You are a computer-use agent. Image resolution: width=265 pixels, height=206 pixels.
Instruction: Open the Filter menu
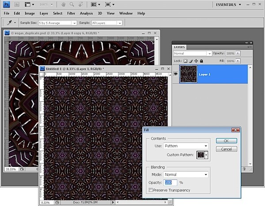click(71, 13)
